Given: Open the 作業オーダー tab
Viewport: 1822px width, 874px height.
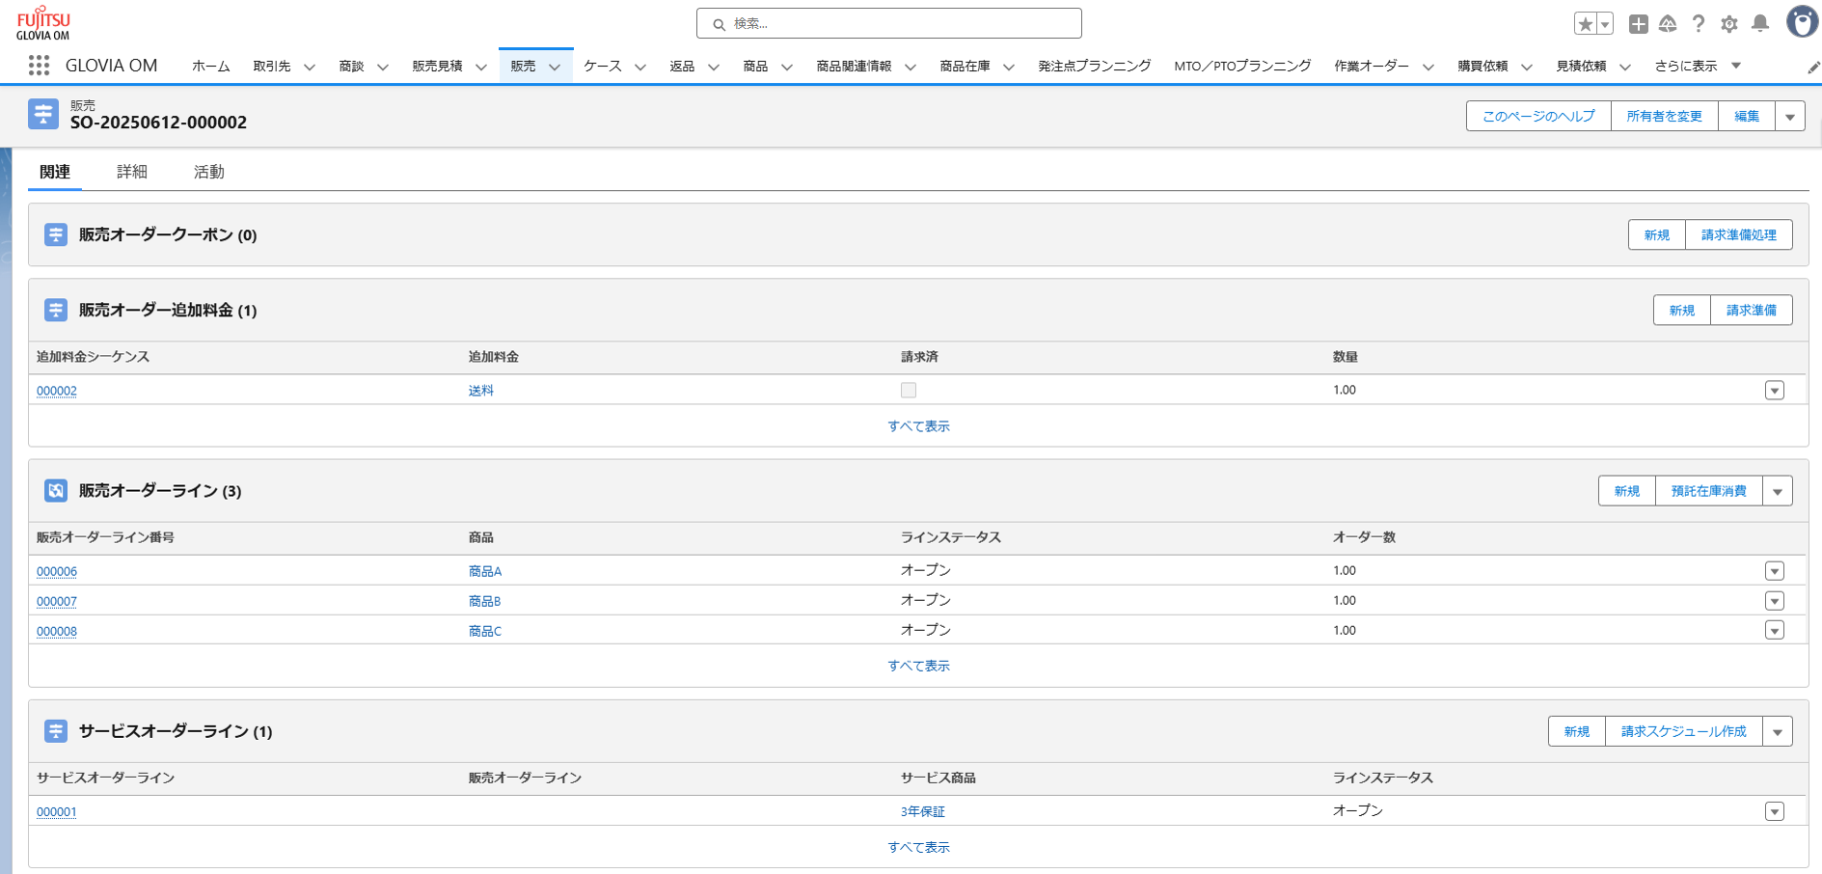Looking at the screenshot, I should 1372,66.
